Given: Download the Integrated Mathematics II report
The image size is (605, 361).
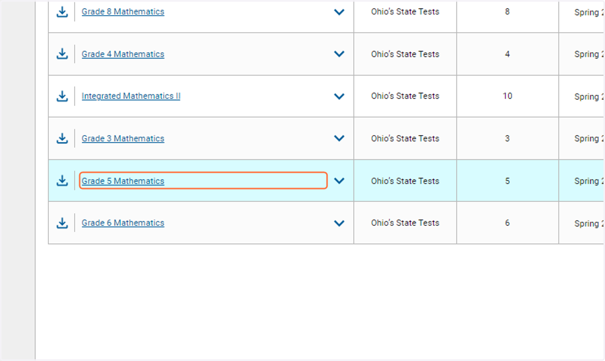Looking at the screenshot, I should coord(62,96).
